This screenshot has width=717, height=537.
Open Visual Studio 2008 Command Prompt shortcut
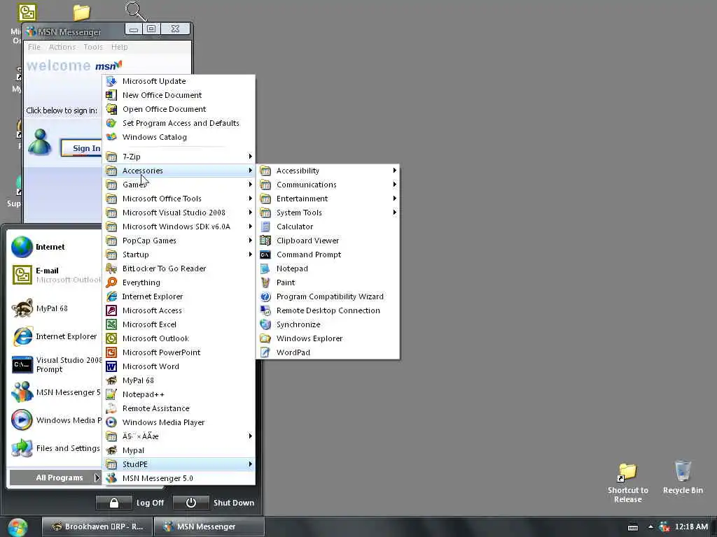point(56,365)
